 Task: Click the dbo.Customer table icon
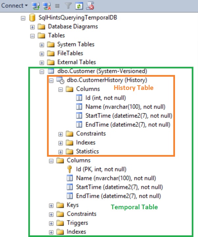[x=51, y=71]
